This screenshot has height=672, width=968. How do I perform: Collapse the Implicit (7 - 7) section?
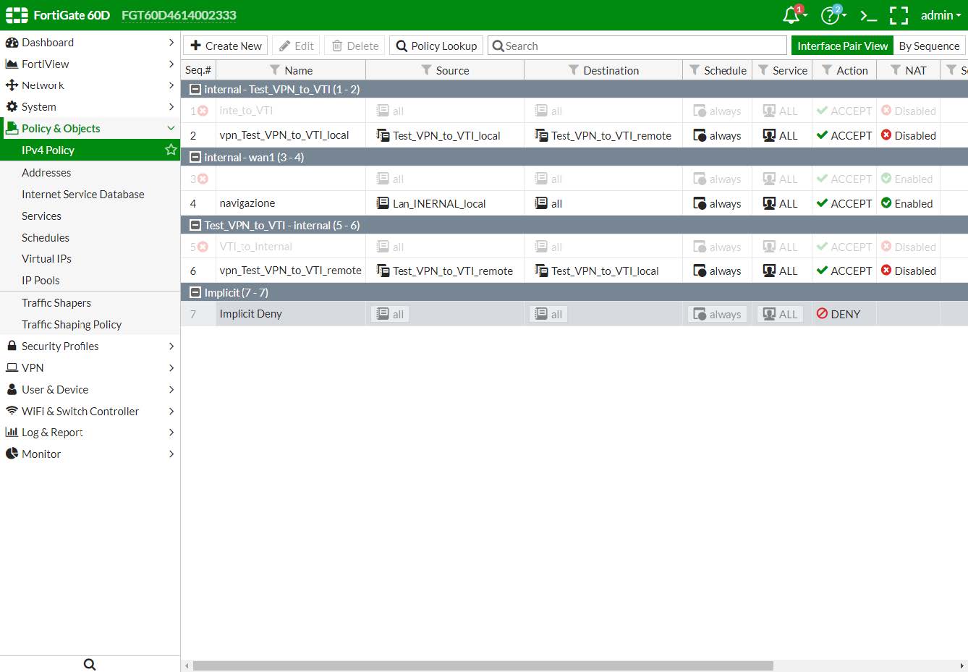pos(195,292)
